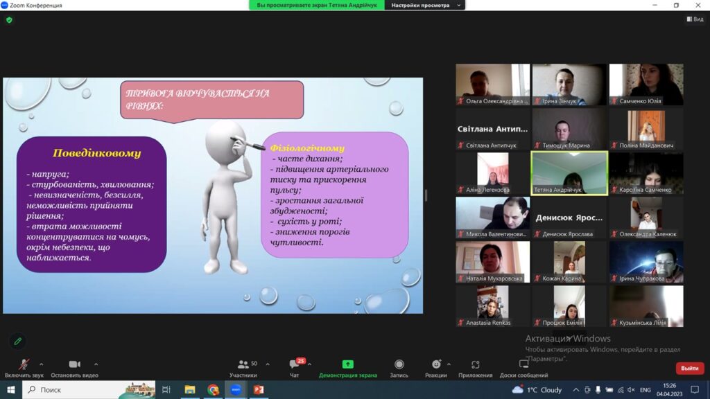Open the Участники participants panel
Viewport: 710px width, 399px height.
pyautogui.click(x=243, y=364)
